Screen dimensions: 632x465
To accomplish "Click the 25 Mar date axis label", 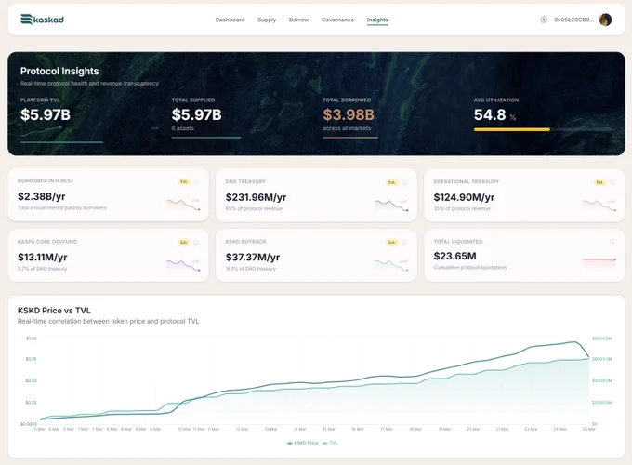I will pyautogui.click(x=589, y=429).
